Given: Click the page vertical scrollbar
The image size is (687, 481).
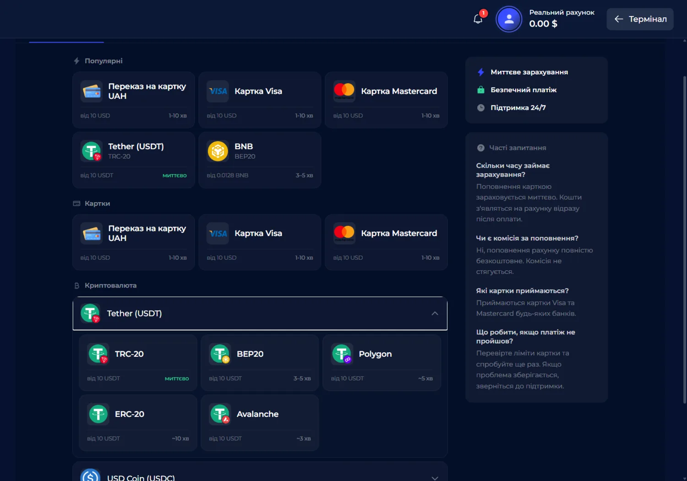Looking at the screenshot, I should click(x=685, y=240).
